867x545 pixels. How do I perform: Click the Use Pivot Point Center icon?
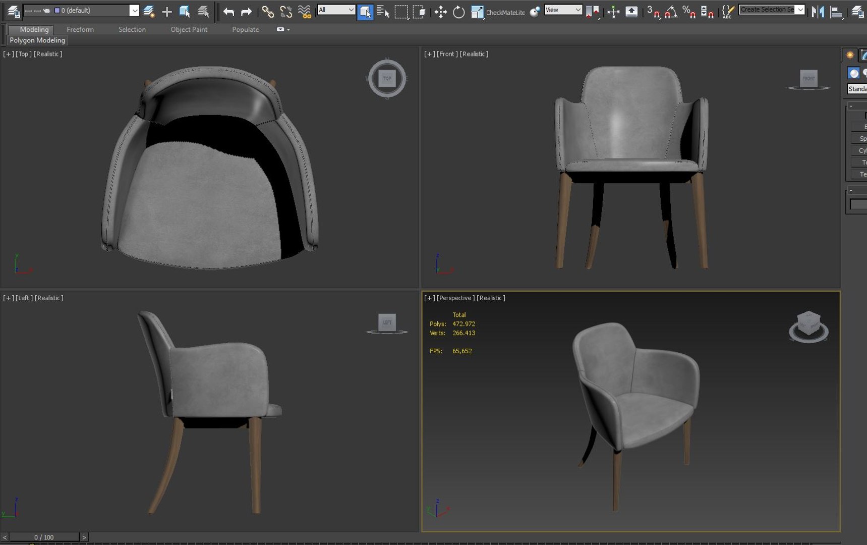point(593,12)
